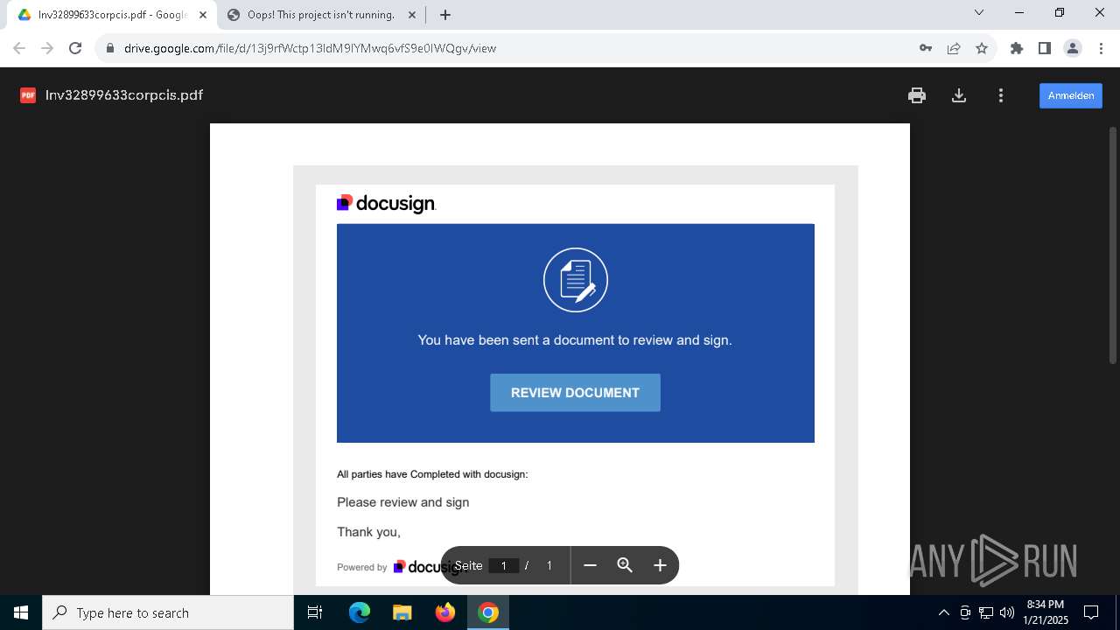Switch to the Oops! This project isn't running tab
The height and width of the screenshot is (630, 1120).
pyautogui.click(x=321, y=15)
